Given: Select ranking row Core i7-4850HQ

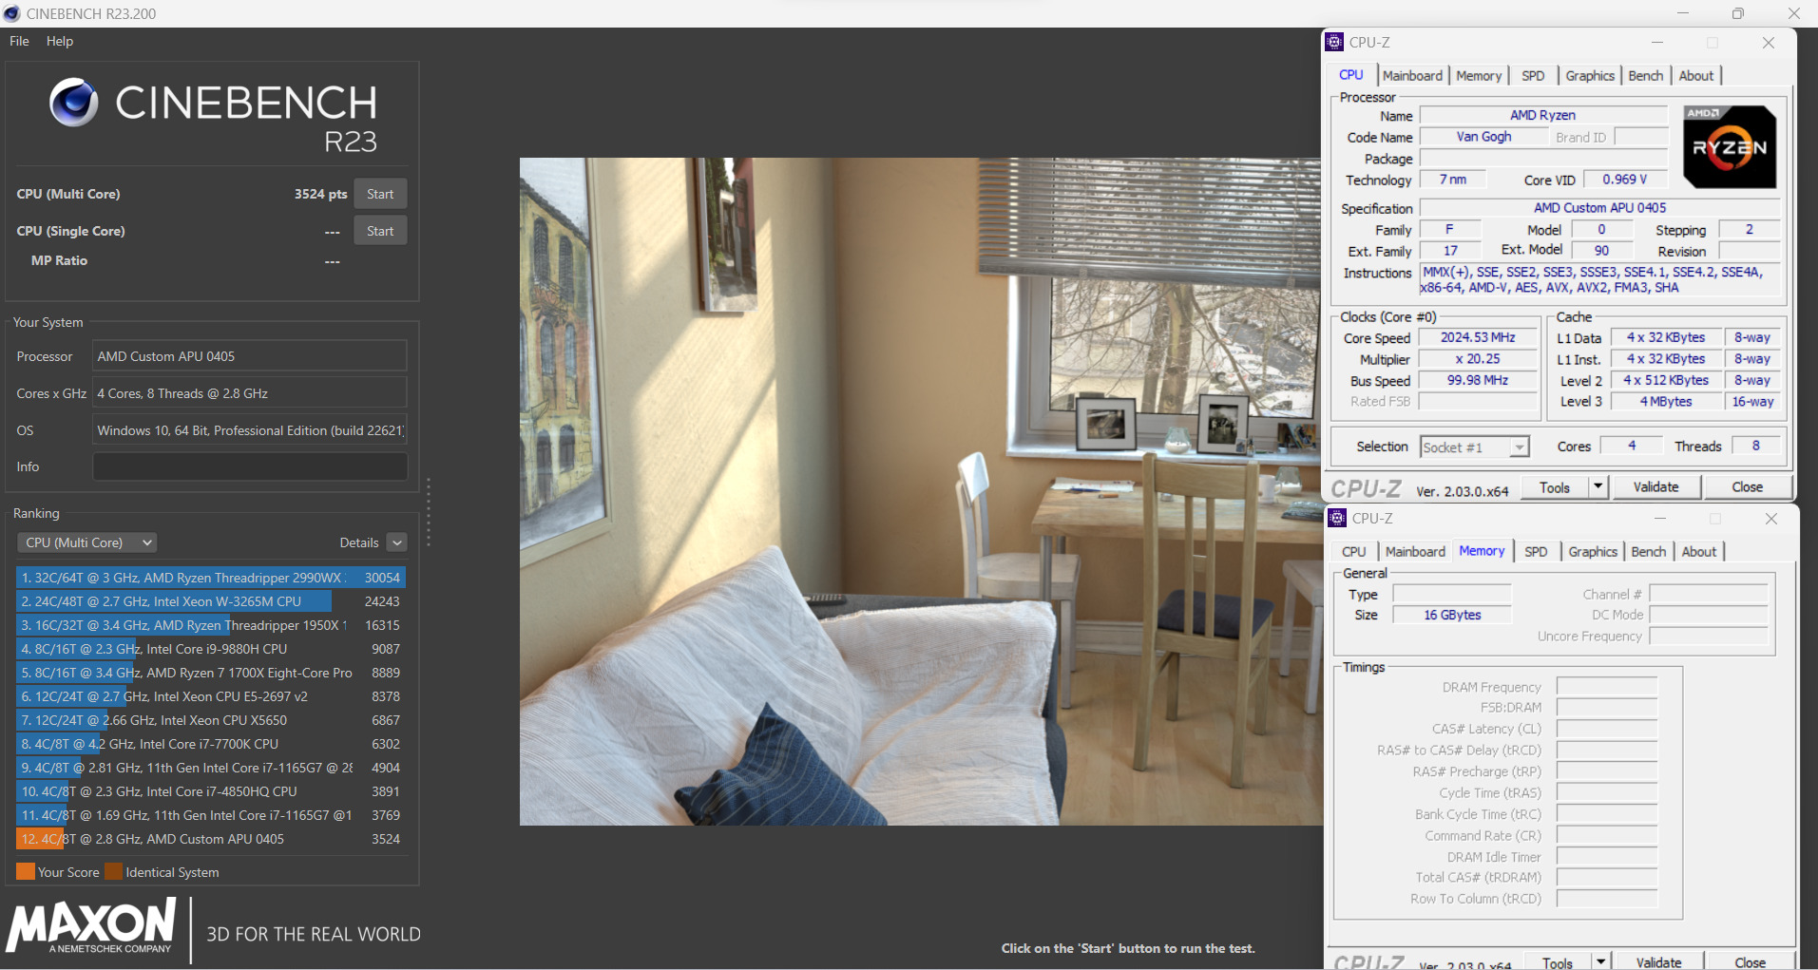Looking at the screenshot, I should [211, 791].
